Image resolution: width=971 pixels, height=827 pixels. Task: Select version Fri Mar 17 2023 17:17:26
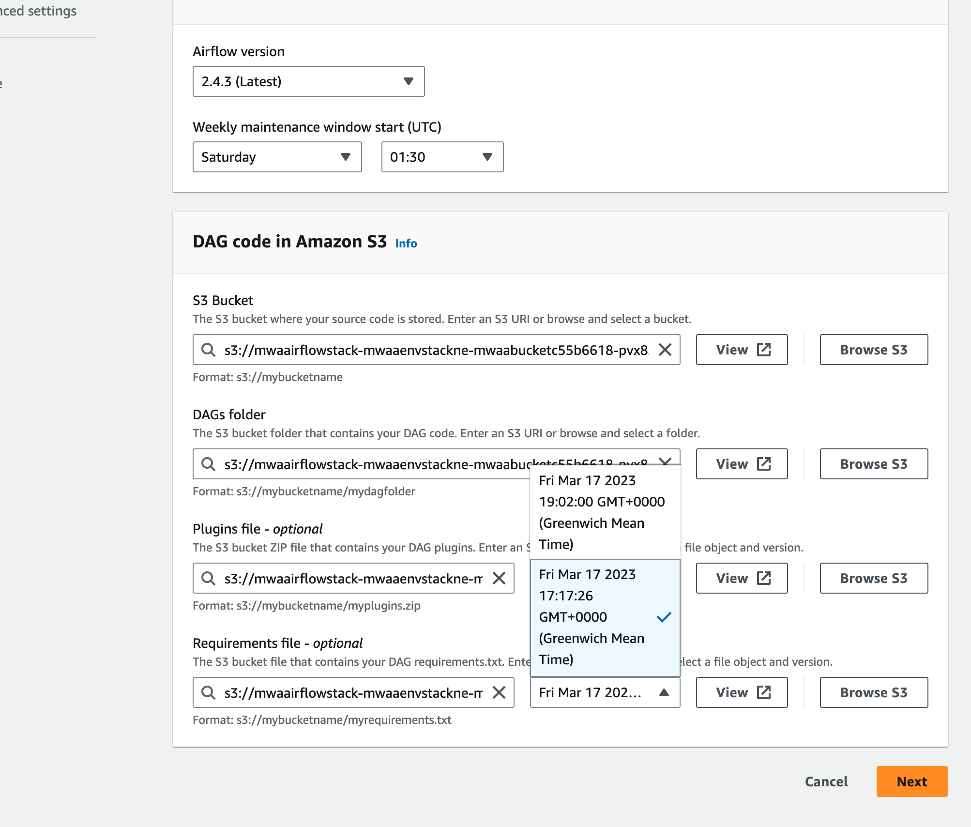tap(605, 617)
